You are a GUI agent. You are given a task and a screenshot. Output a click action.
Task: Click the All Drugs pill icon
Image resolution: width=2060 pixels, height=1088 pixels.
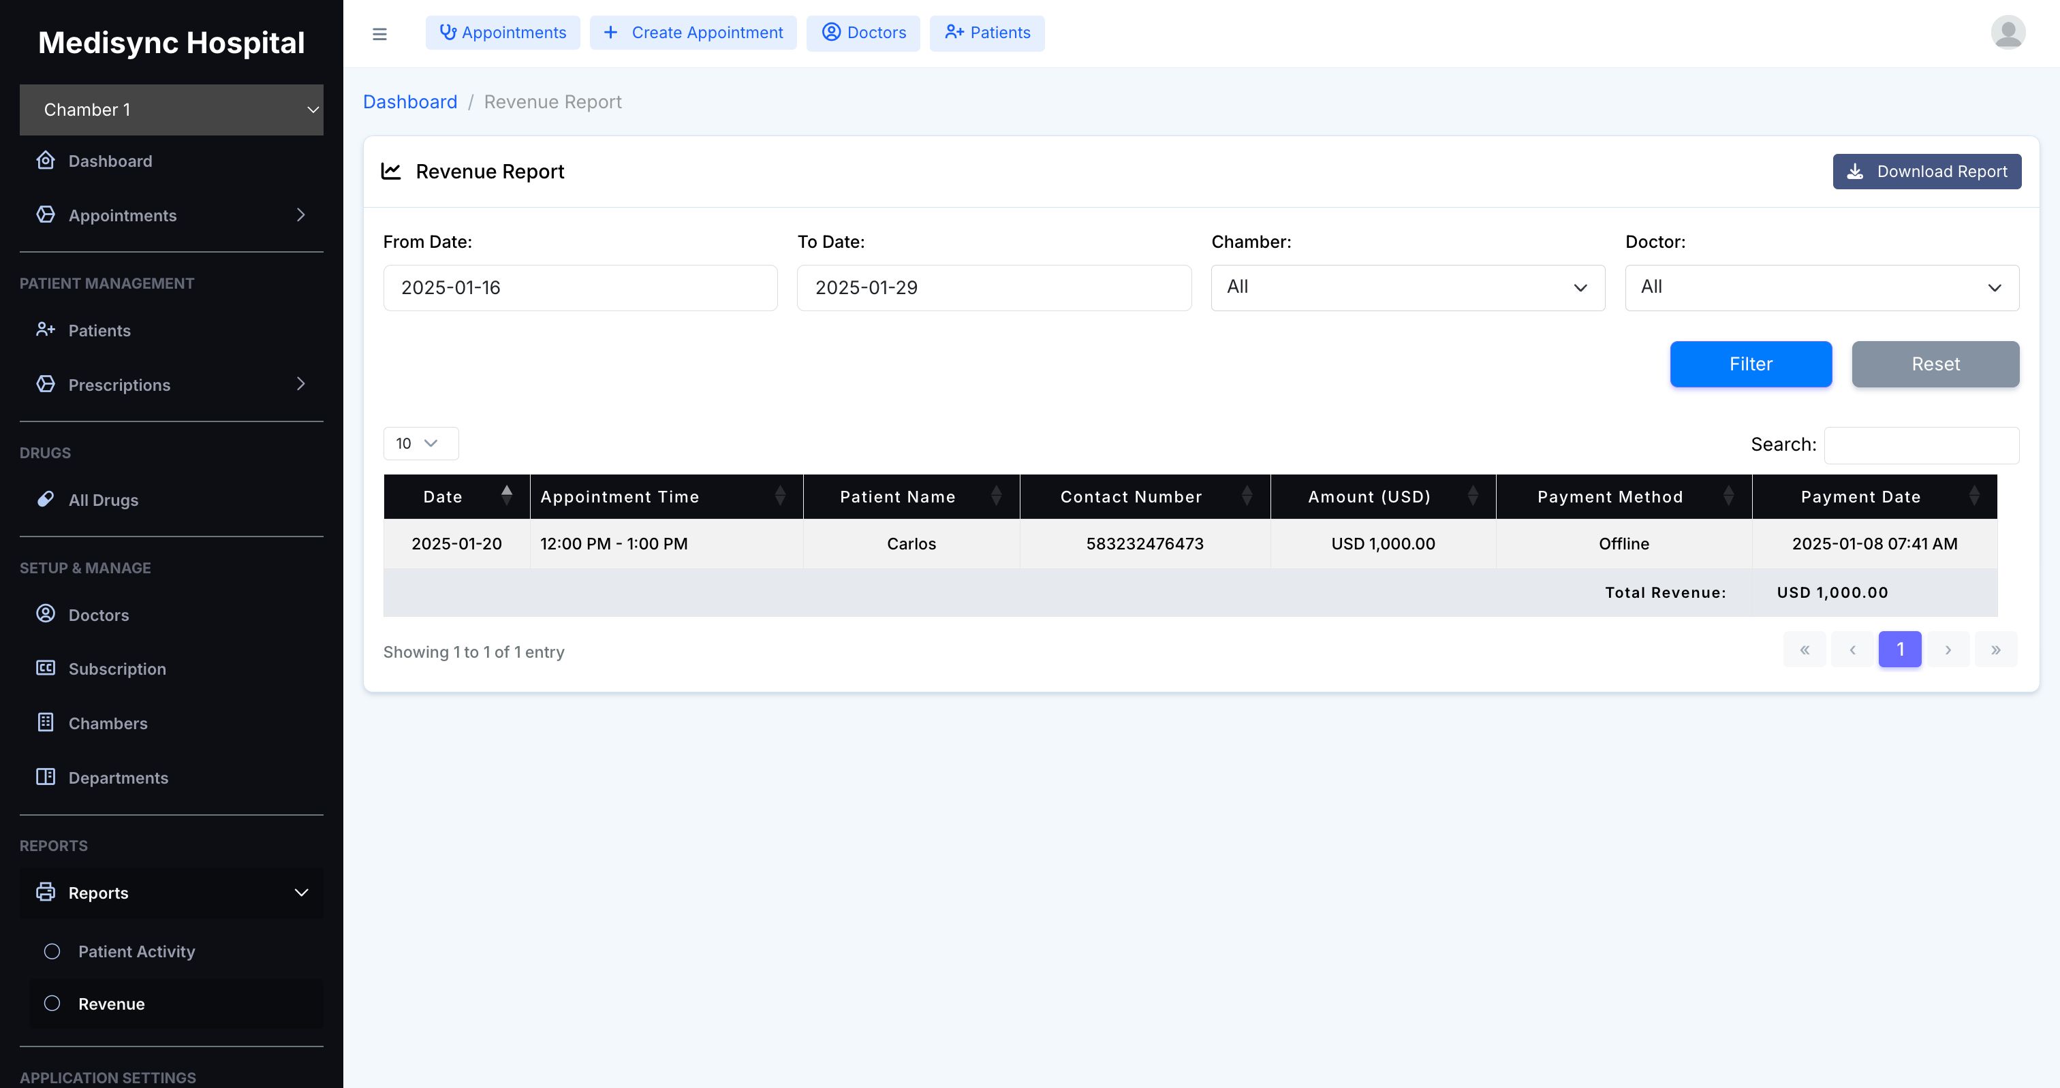tap(46, 500)
